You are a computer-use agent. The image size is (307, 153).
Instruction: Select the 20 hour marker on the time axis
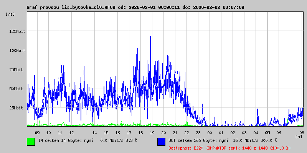pyautogui.click(x=163, y=133)
